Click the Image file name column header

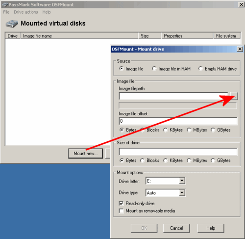79,36
